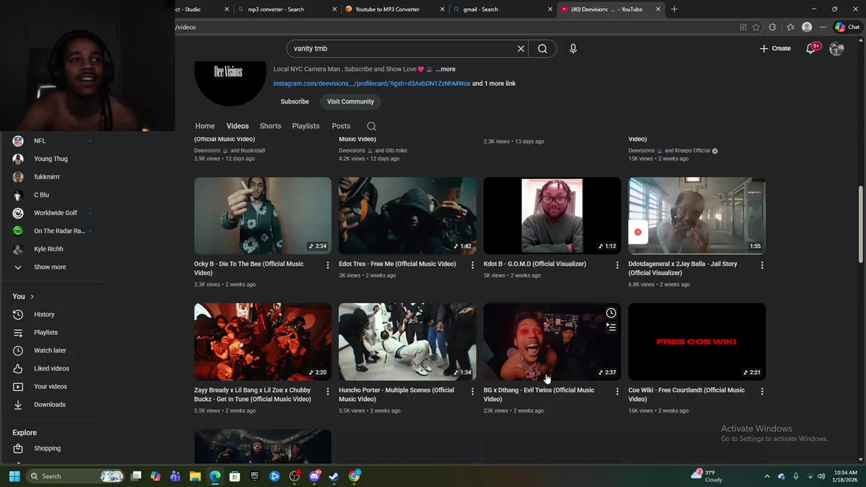Switch to the channel Home tab

(205, 126)
